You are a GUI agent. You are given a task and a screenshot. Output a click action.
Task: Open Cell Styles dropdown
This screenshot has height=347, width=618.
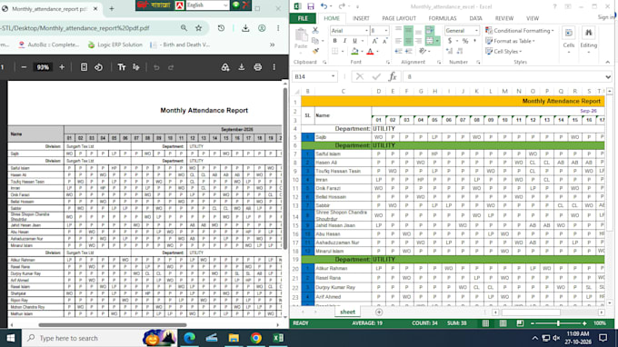coord(503,51)
